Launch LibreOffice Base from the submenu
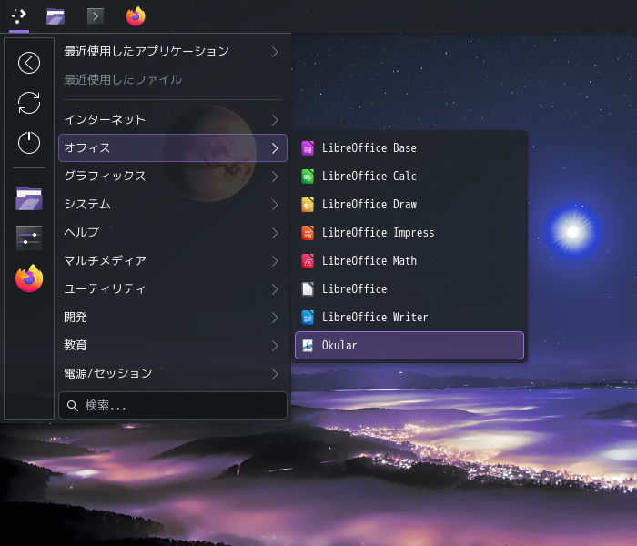Image resolution: width=637 pixels, height=546 pixels. (409, 148)
